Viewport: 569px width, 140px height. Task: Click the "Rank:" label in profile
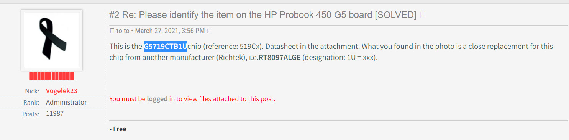[32, 103]
